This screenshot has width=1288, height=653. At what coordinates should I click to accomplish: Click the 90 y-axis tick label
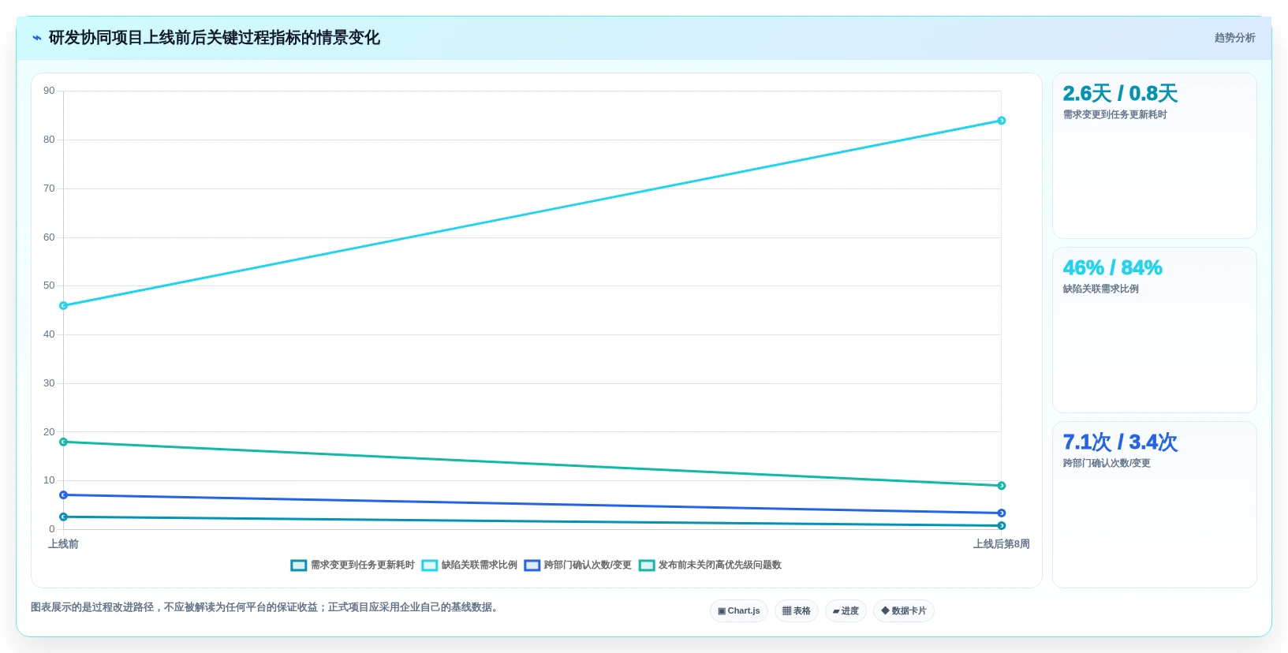click(x=49, y=91)
